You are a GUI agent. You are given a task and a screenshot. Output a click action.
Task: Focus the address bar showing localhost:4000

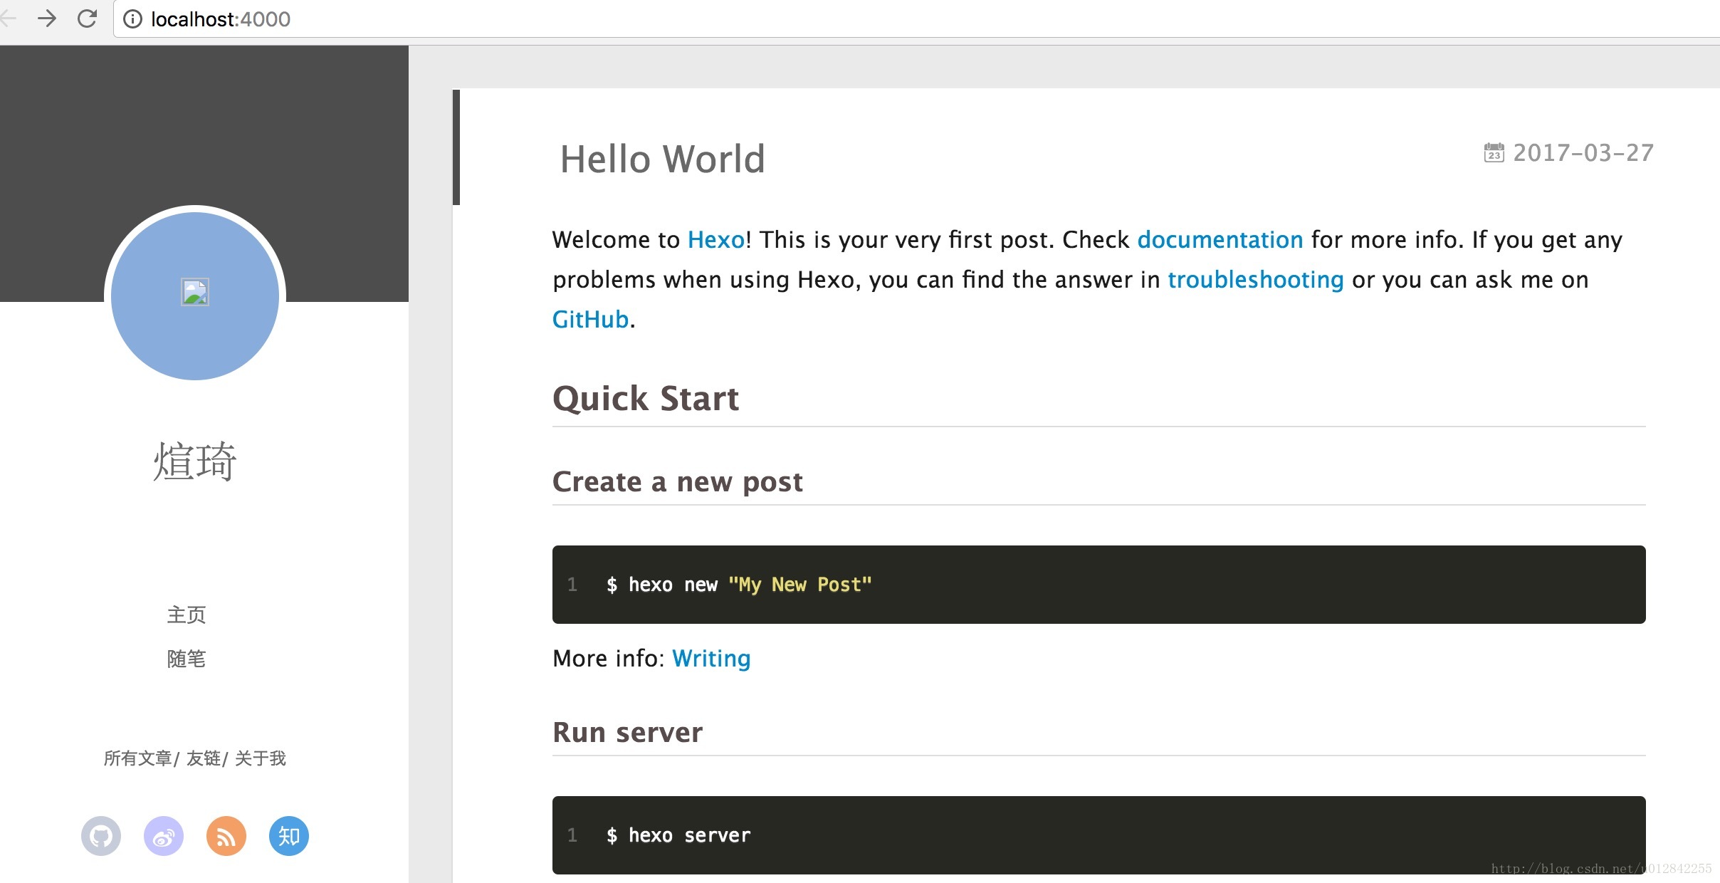(916, 19)
